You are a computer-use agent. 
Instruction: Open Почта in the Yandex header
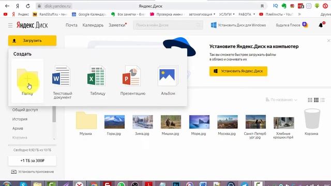(x=71, y=25)
